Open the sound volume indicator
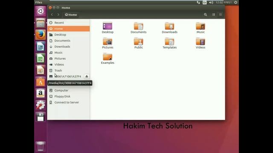The height and width of the screenshot is (153, 273). [x=211, y=2]
